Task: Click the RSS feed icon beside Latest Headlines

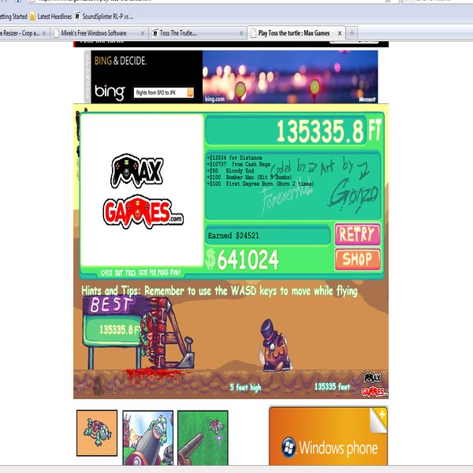Action: click(x=32, y=17)
